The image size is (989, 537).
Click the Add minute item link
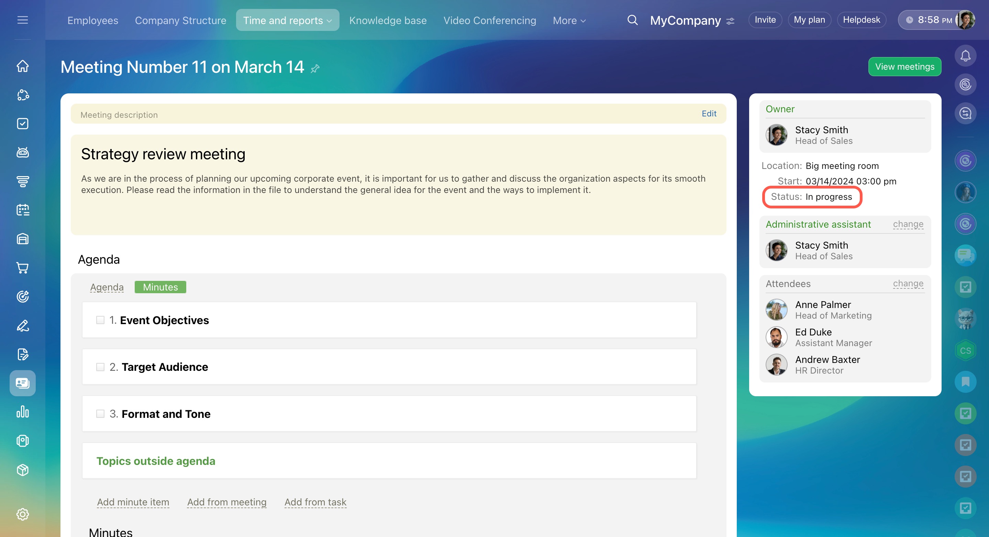[x=133, y=502]
